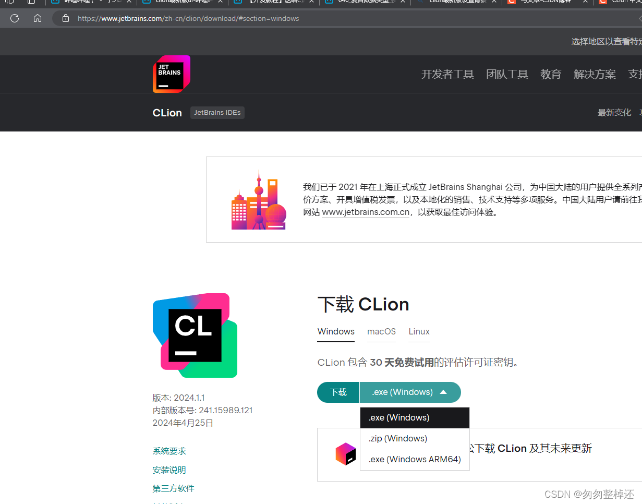Image resolution: width=642 pixels, height=504 pixels.
Task: Open the 第三方软件 link
Action: tap(173, 489)
